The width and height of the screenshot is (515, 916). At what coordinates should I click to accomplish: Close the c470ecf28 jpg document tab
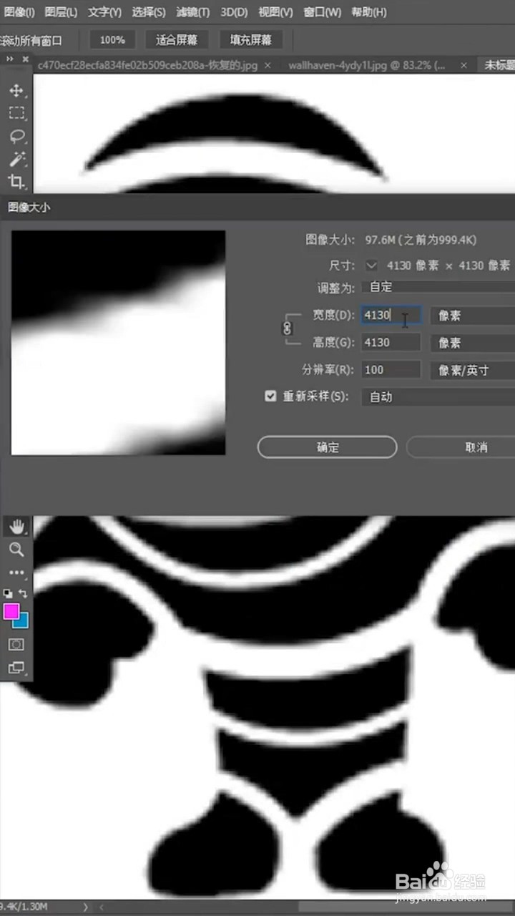coord(268,65)
